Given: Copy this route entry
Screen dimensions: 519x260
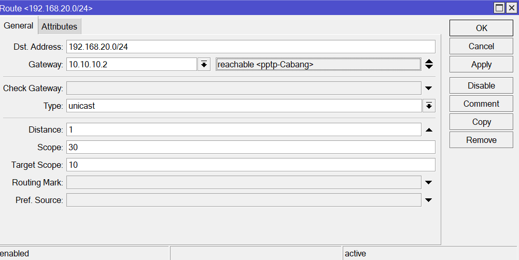Looking at the screenshot, I should 481,122.
